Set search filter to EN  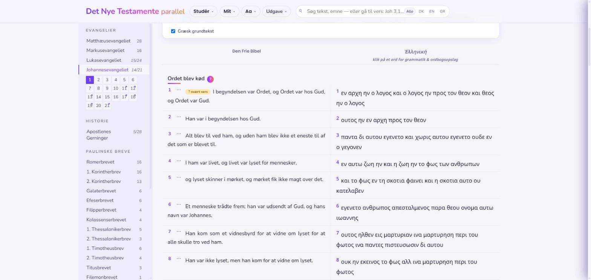tap(432, 11)
